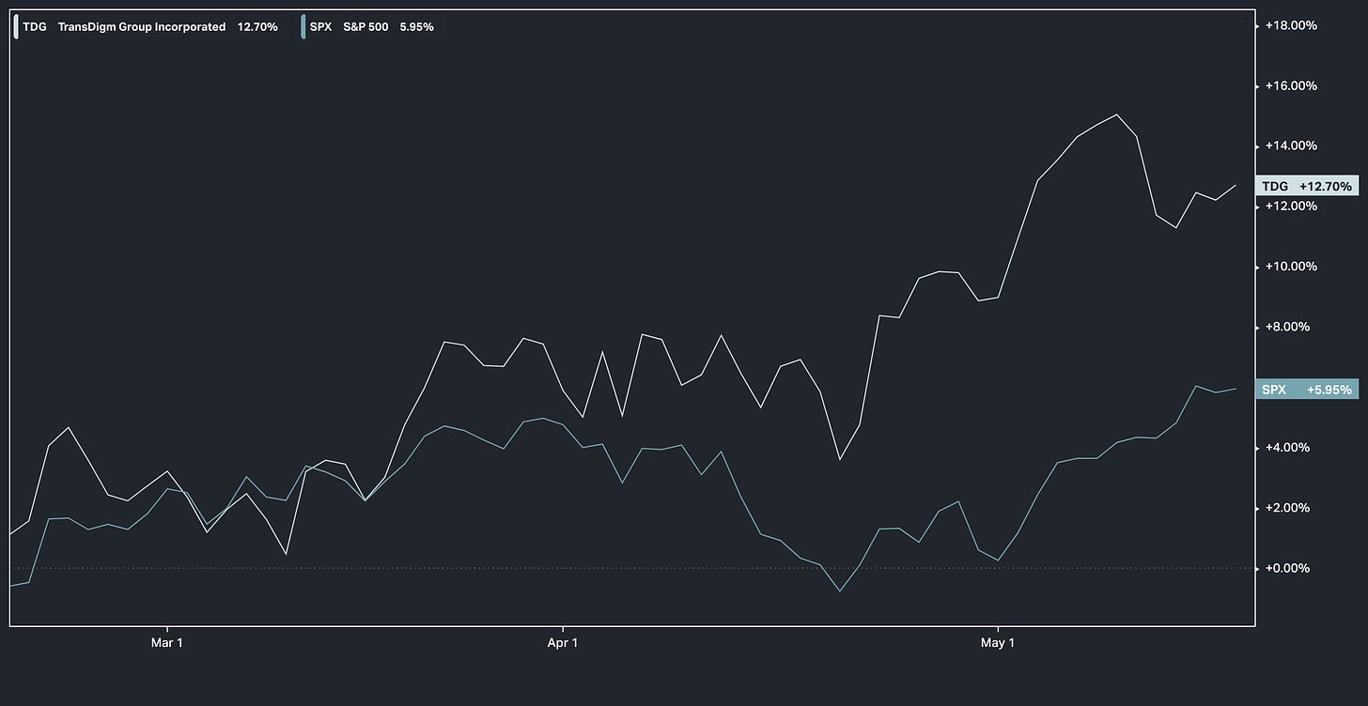Screen dimensions: 1368x706
Task: Click the 'S&P 500' legend name
Action: point(365,27)
